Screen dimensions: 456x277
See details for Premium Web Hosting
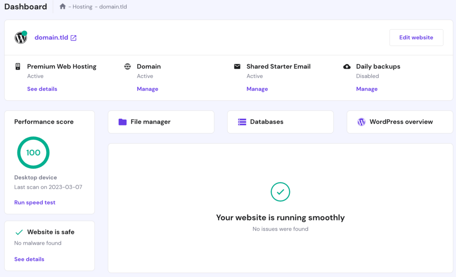(x=42, y=88)
